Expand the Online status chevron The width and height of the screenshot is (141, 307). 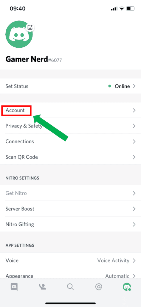134,86
